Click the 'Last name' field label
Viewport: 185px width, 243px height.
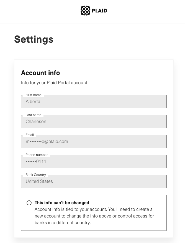[x=33, y=115]
